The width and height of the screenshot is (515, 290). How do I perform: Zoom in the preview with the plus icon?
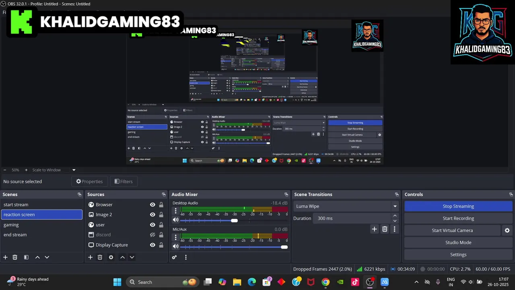click(x=26, y=170)
